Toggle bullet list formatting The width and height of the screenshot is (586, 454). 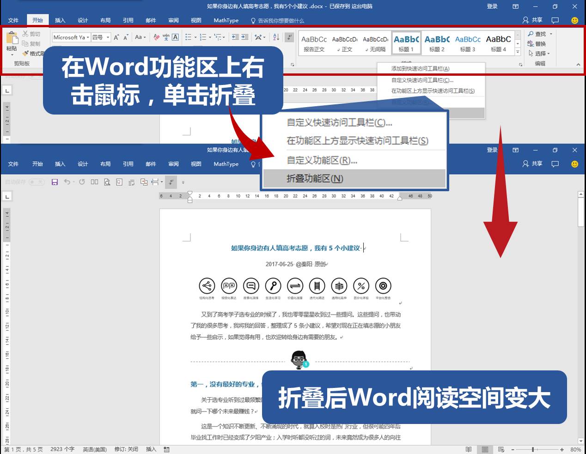click(x=188, y=37)
